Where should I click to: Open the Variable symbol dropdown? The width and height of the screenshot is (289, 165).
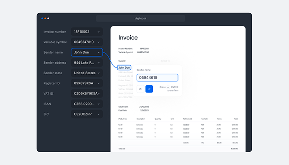(x=87, y=42)
